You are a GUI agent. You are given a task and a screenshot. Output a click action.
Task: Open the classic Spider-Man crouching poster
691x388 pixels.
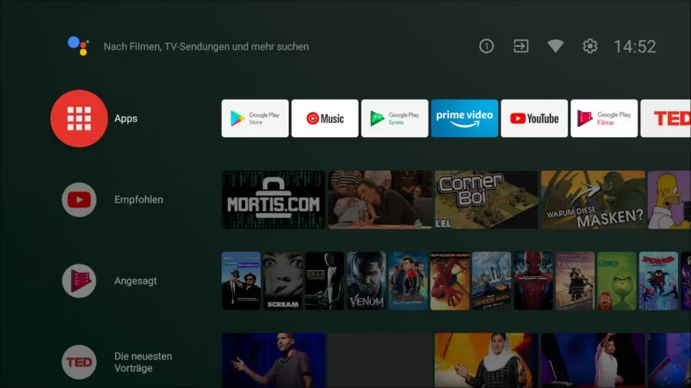[449, 281]
